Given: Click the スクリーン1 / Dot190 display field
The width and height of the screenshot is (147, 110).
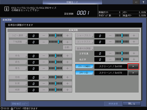Looking at the screenshot, I should [x=111, y=66].
